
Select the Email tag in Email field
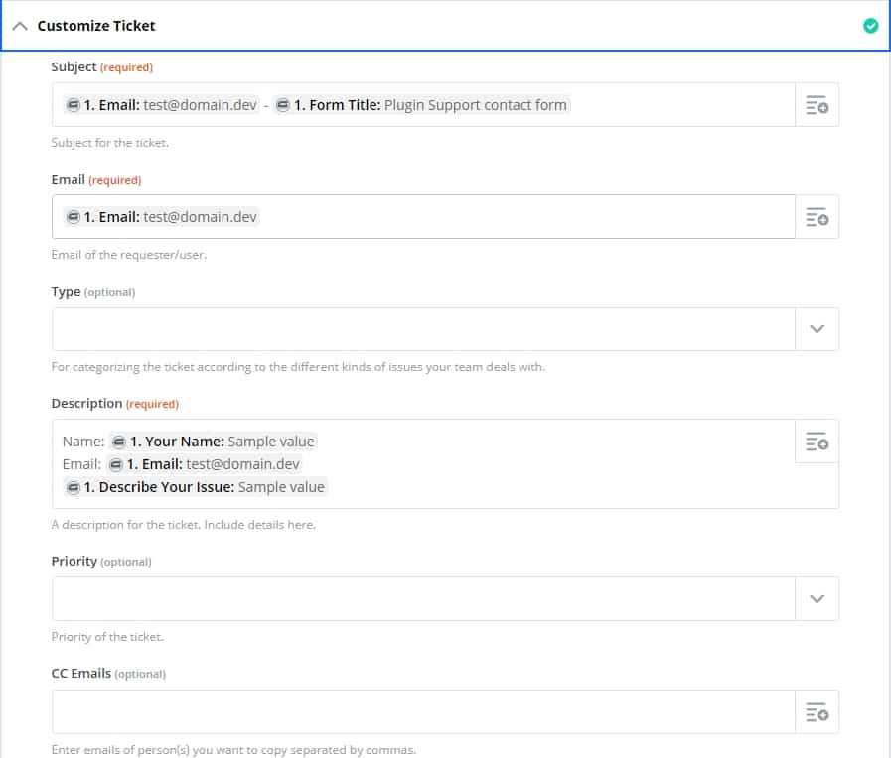point(161,217)
